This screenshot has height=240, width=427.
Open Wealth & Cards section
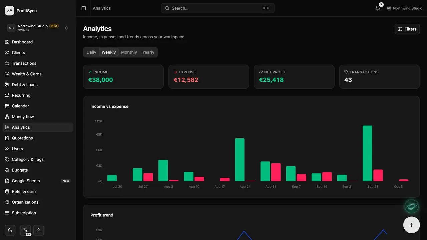tap(38, 74)
